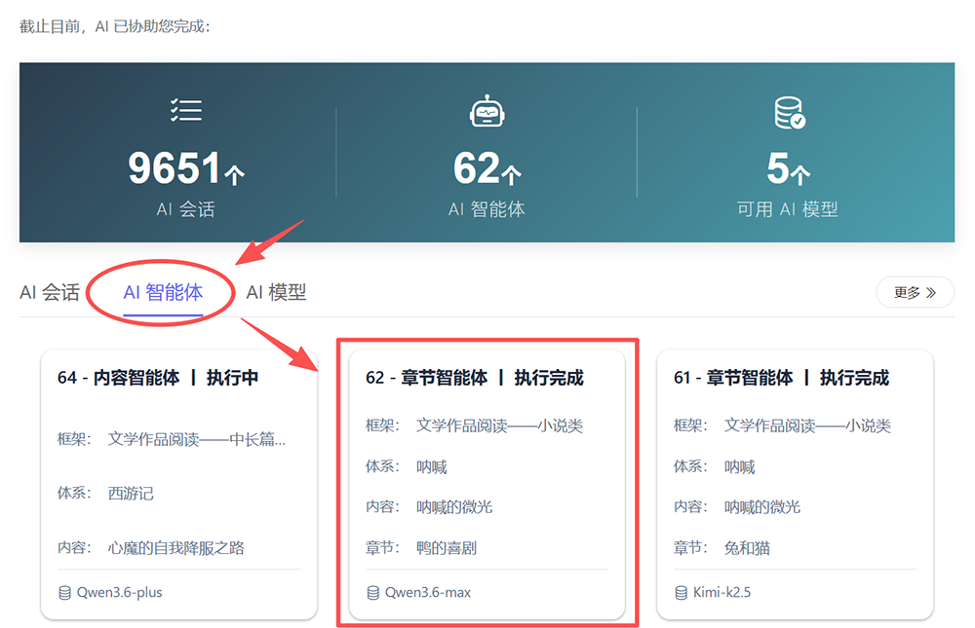Click the AI 智能体 label in the banner
This screenshot has width=975, height=628.
pos(487,209)
